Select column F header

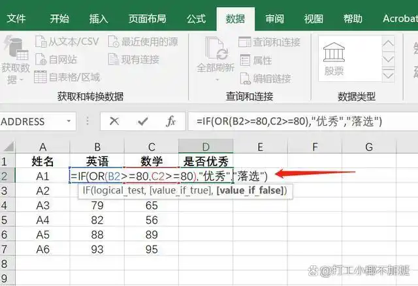click(315, 147)
